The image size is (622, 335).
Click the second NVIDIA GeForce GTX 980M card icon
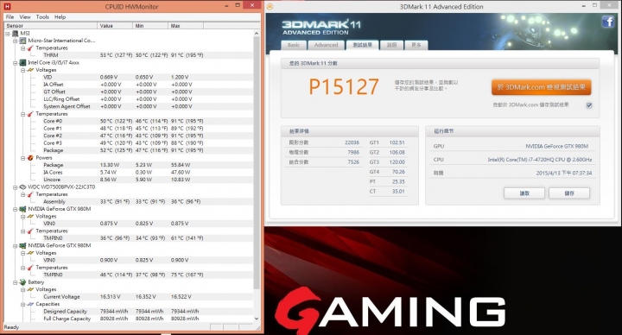point(22,245)
